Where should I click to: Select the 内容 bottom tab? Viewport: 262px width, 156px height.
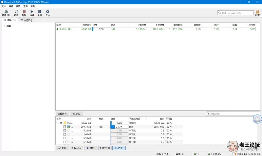(119, 148)
